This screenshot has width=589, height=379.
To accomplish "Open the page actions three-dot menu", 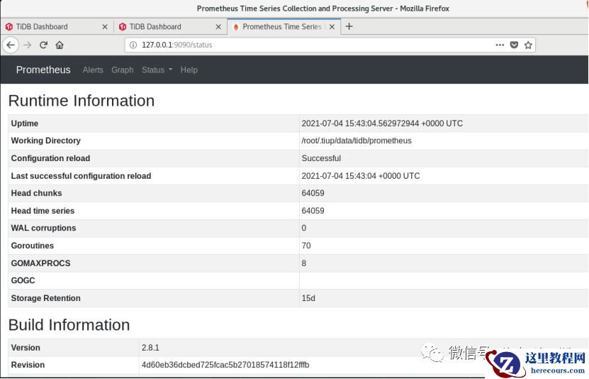I will pos(500,45).
